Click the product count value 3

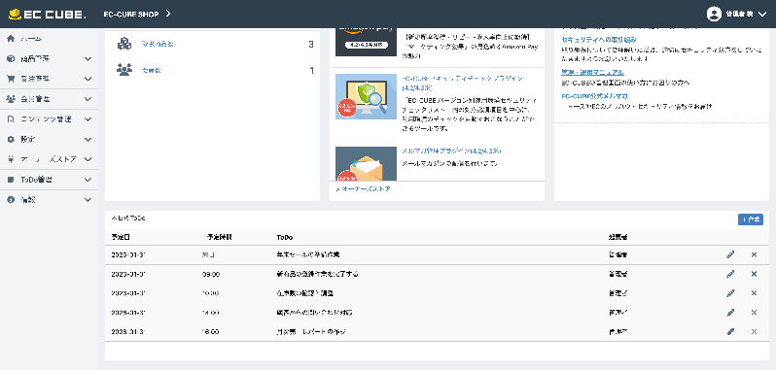coord(311,45)
